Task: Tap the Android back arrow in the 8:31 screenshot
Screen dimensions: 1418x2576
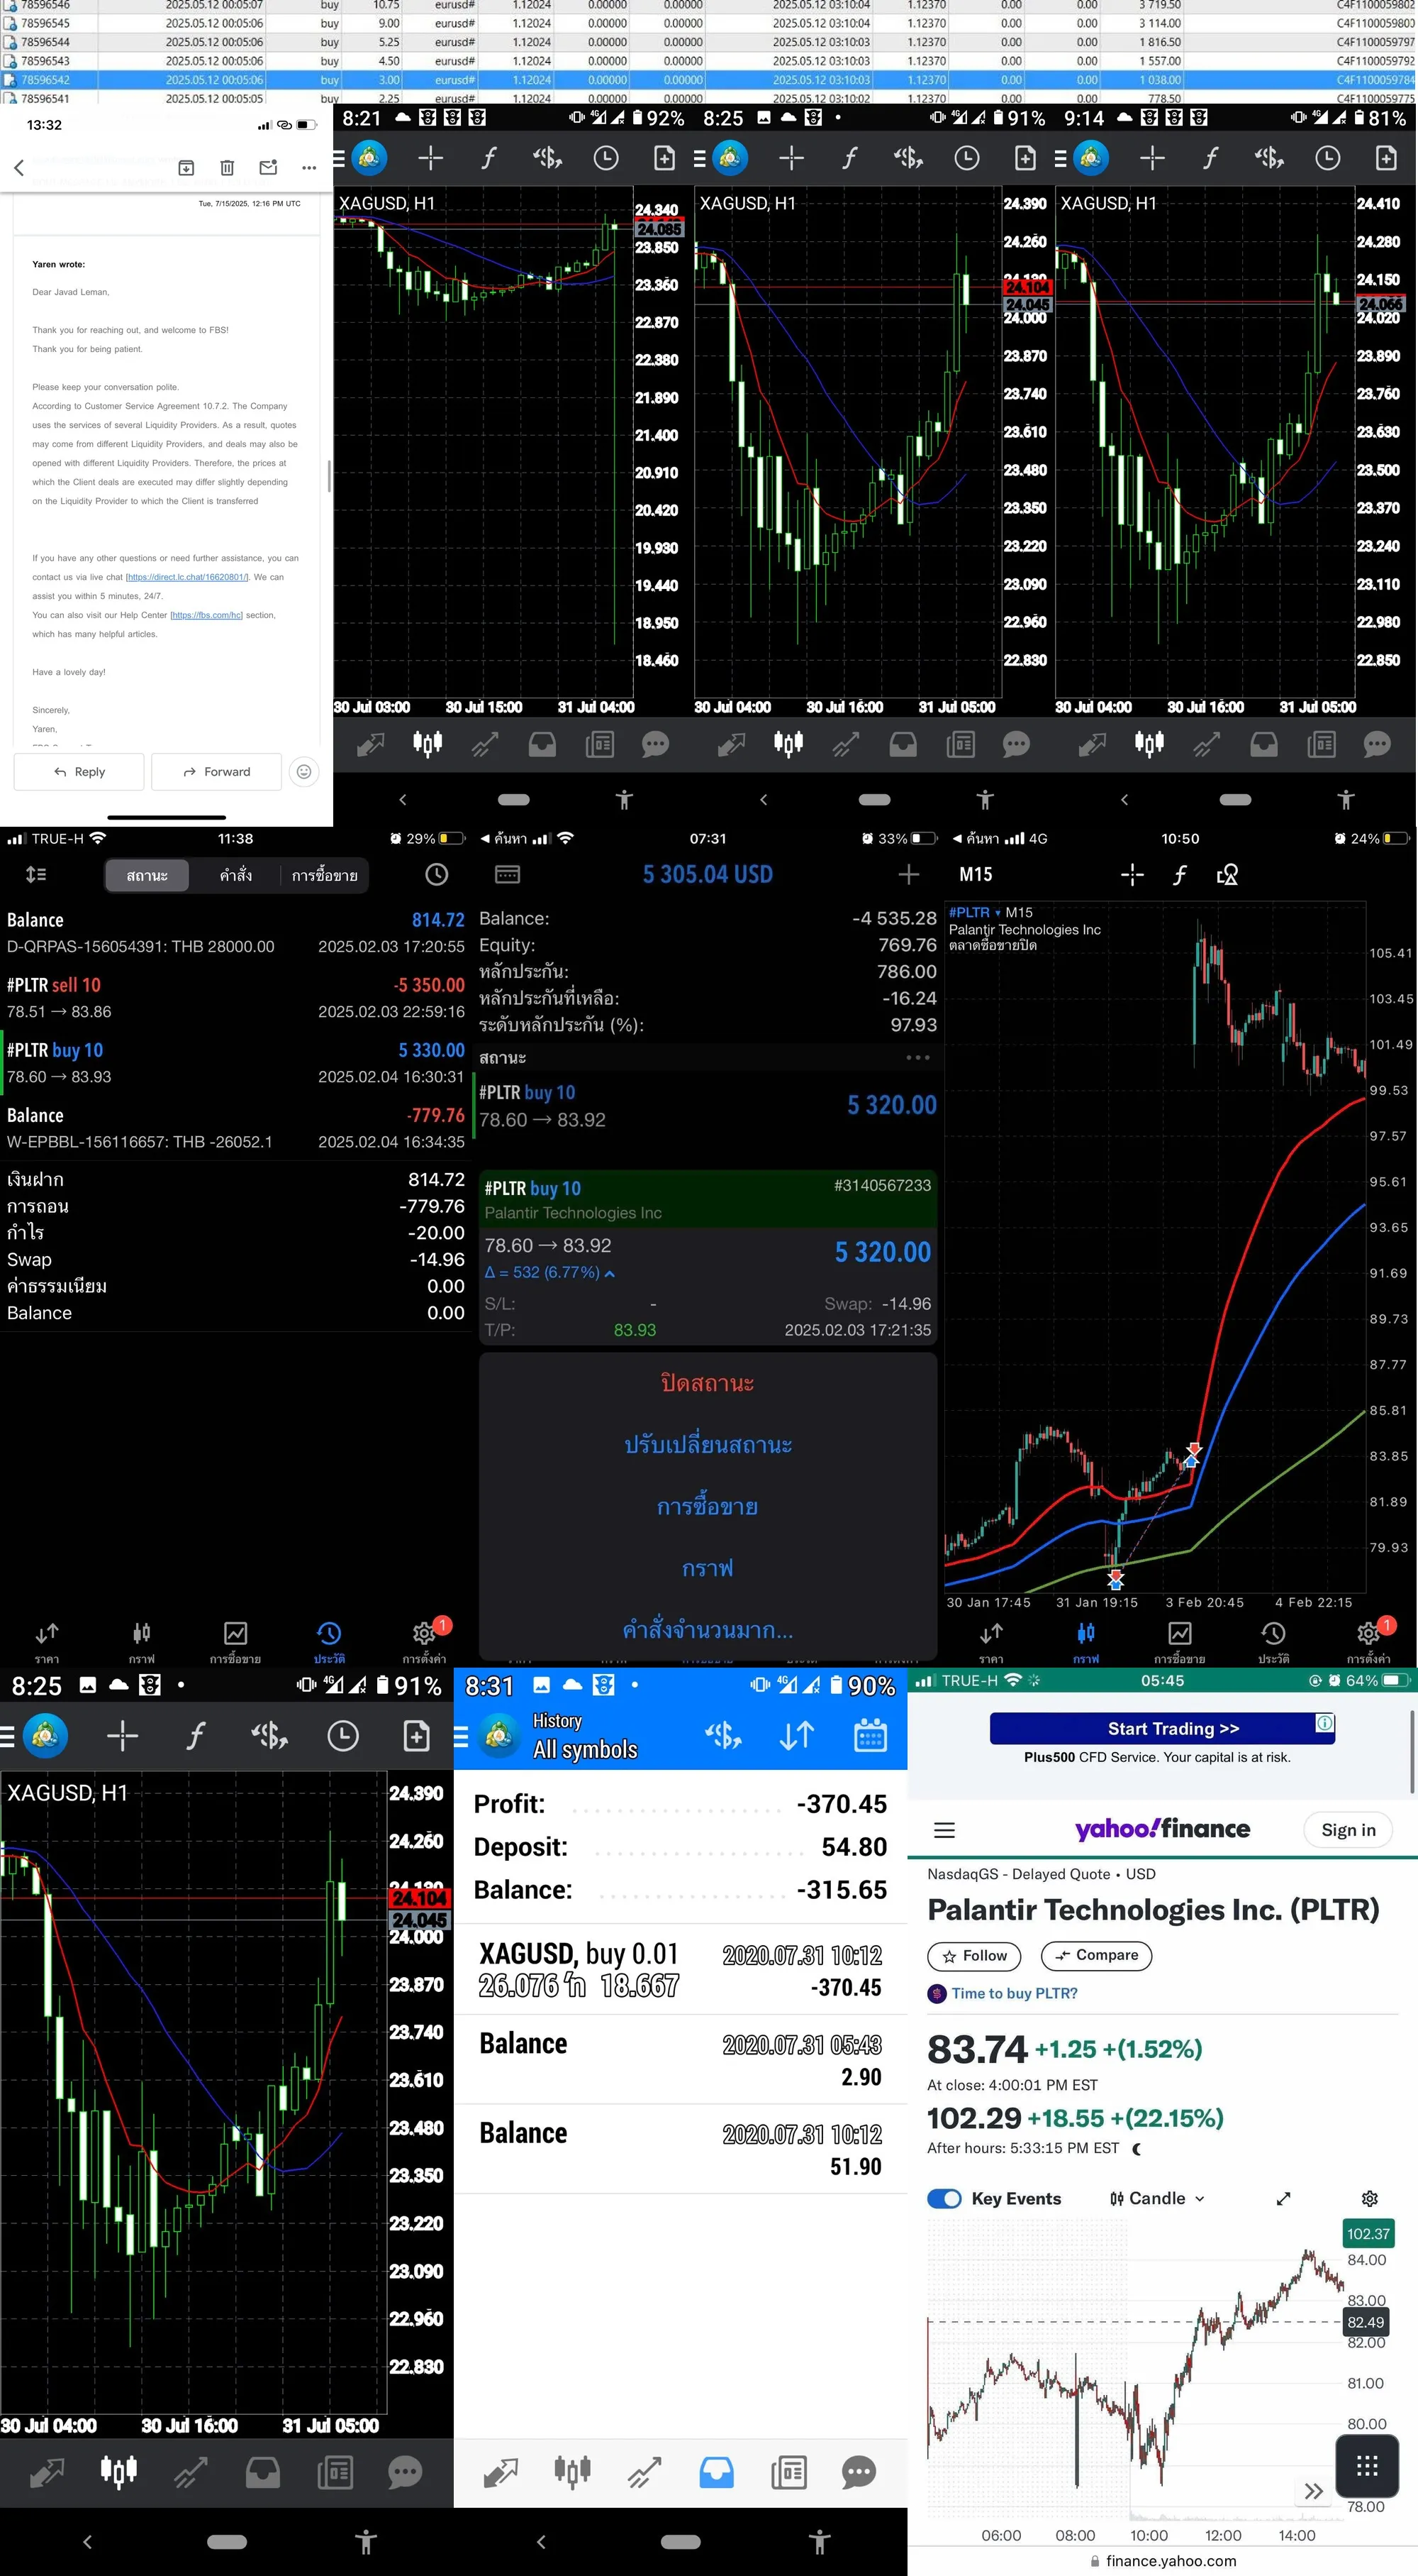Action: click(541, 2542)
